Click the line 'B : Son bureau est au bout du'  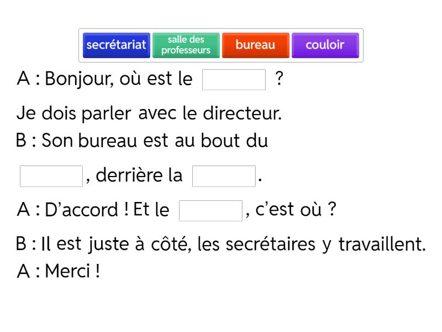142,141
